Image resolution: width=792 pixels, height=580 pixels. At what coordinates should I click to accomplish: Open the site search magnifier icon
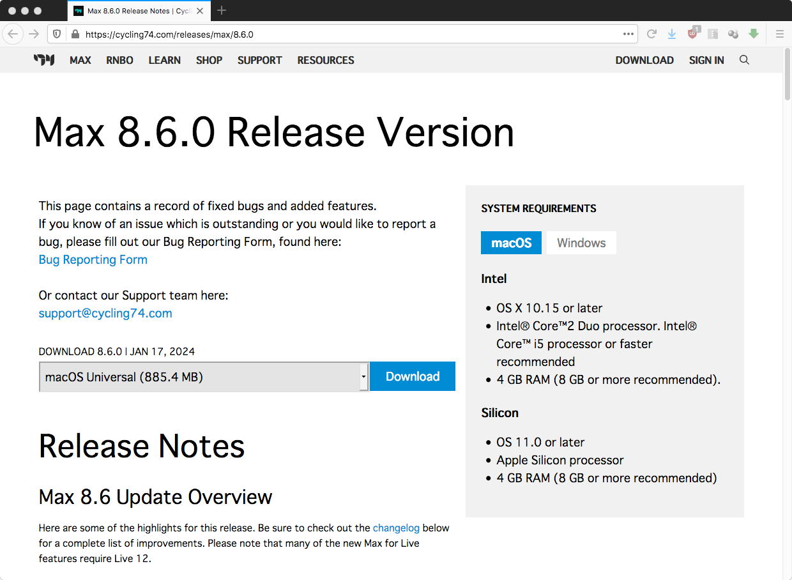(x=744, y=60)
